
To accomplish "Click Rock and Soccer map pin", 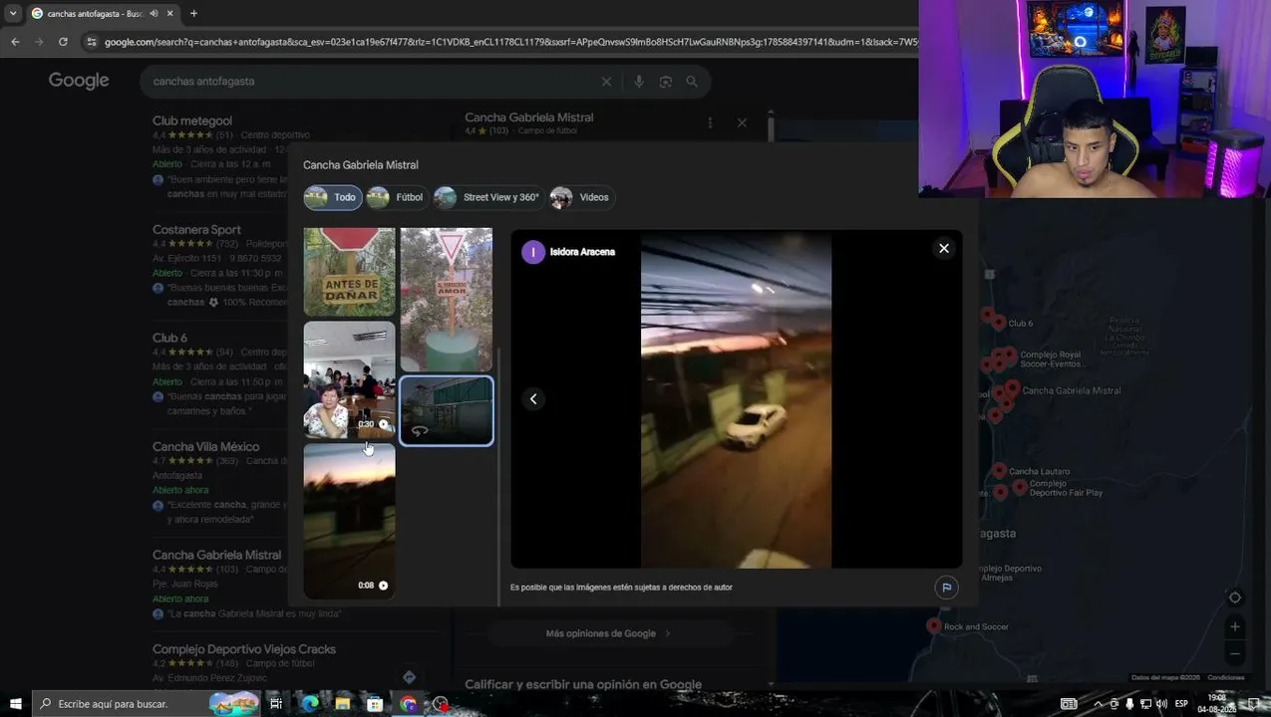I will pyautogui.click(x=934, y=626).
